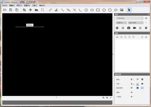
Task: Open the VHScrCap camera source dropdown
Action: pos(129,18)
